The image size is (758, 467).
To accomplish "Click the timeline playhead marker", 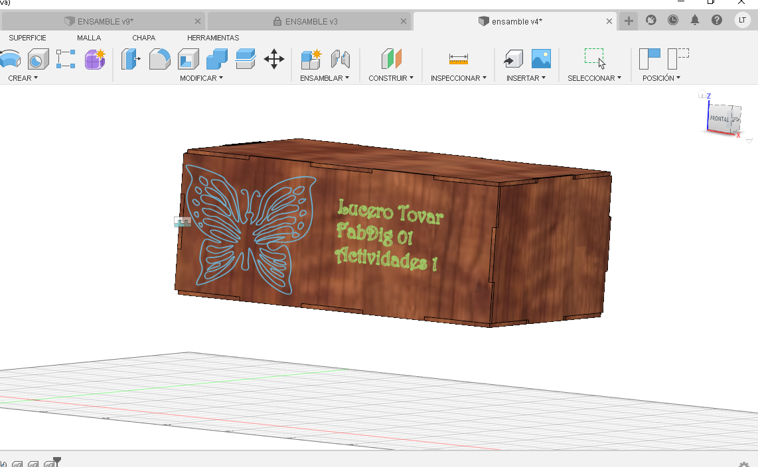I will (56, 462).
